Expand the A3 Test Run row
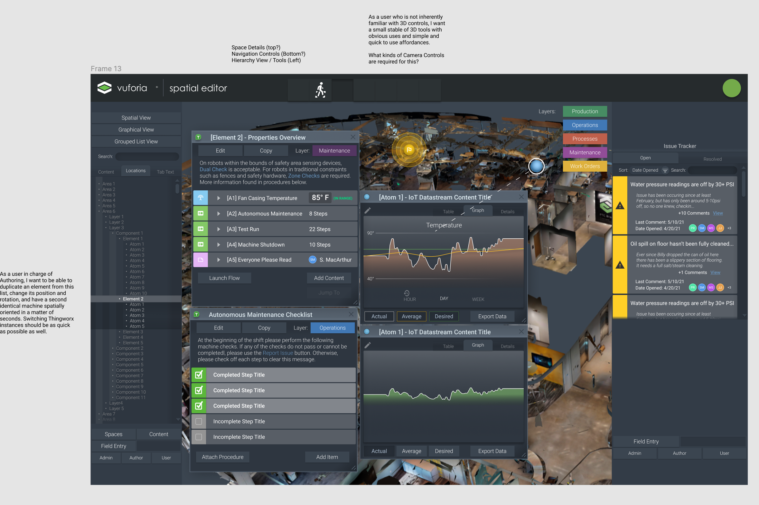 tap(219, 229)
